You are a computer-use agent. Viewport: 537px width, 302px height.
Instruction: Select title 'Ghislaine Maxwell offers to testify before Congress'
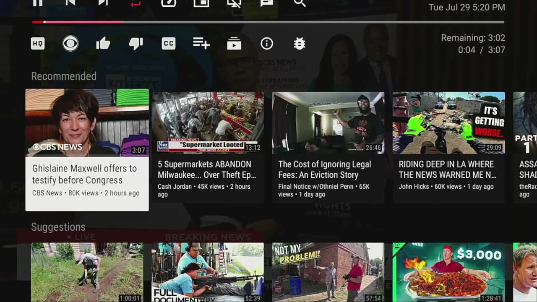point(84,174)
